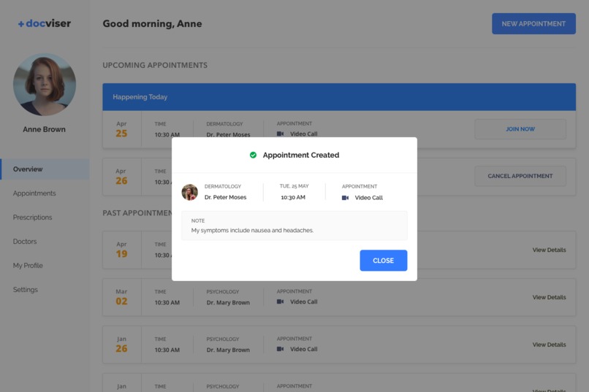This screenshot has width=589, height=392.
Task: Click the video camera icon in the dialog
Action: (x=345, y=198)
